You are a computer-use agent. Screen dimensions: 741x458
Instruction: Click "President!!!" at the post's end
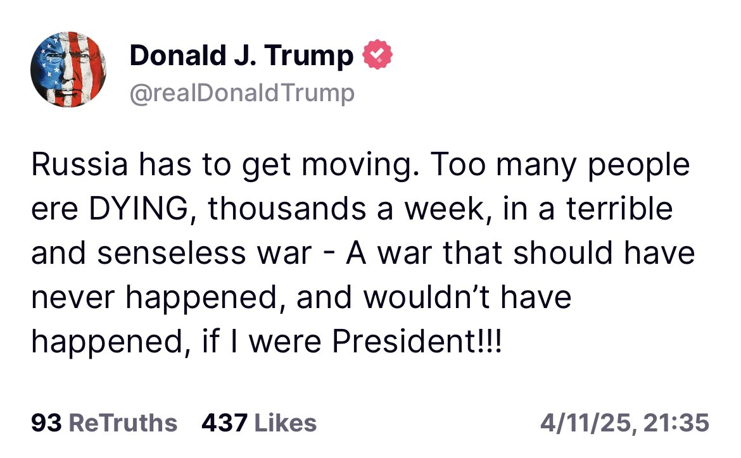coord(417,341)
